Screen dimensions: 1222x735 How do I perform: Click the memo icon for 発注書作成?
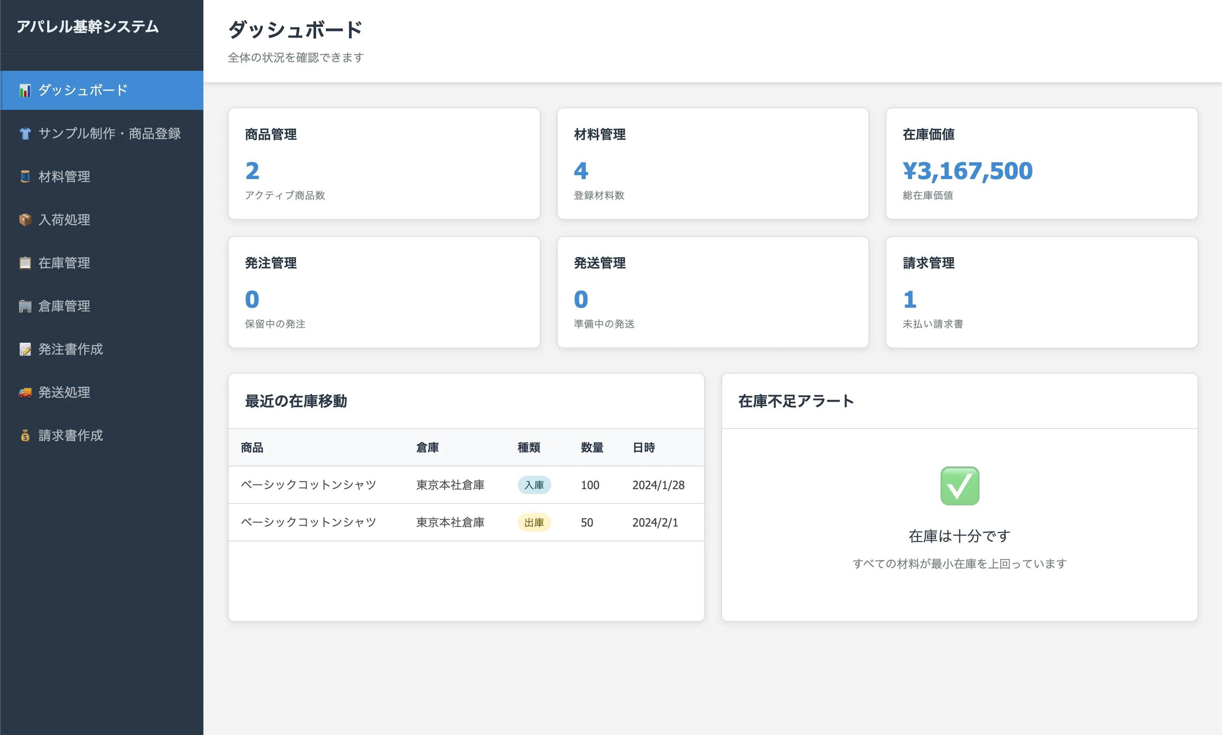tap(25, 349)
